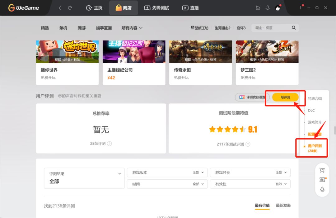Image resolution: width=336 pixels, height=218 pixels.
Task: Jump to 特惠合辑 section
Action: tap(315, 98)
